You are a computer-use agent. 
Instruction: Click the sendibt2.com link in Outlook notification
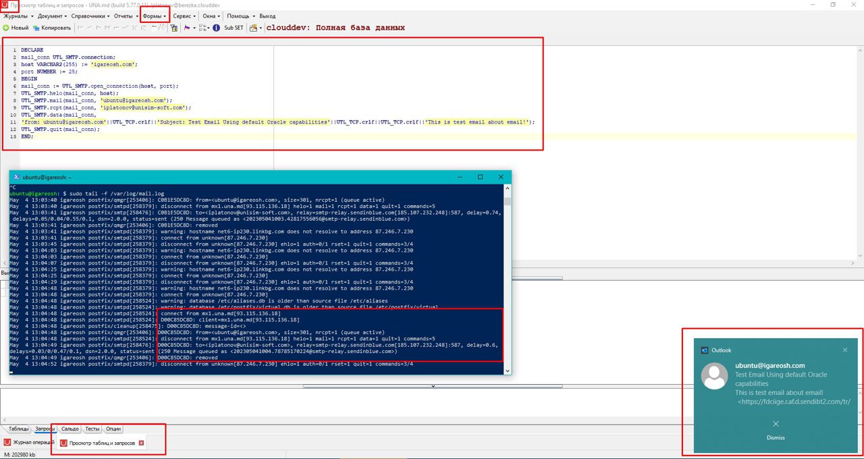pos(793,402)
